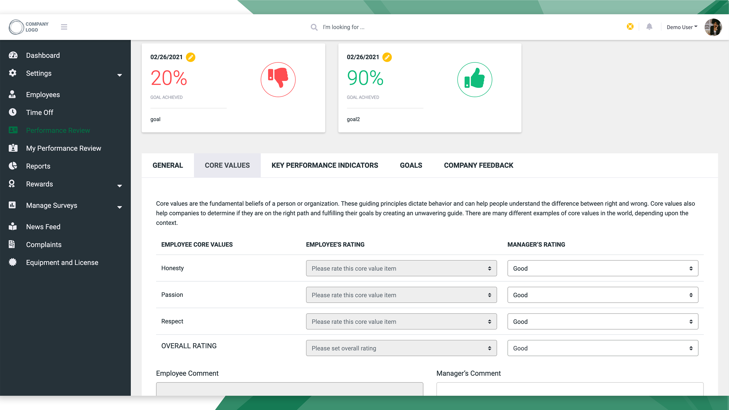The width and height of the screenshot is (729, 410).
Task: Open Respect employee's rating dropdown
Action: point(401,321)
